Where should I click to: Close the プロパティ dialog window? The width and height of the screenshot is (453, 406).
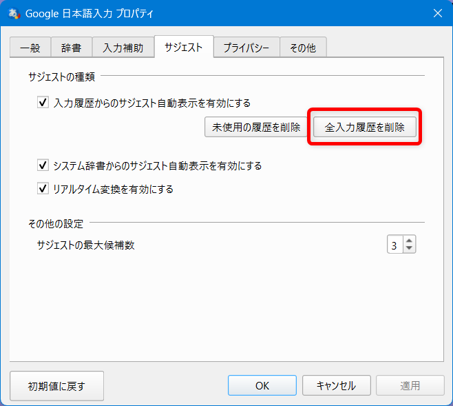coord(438,13)
